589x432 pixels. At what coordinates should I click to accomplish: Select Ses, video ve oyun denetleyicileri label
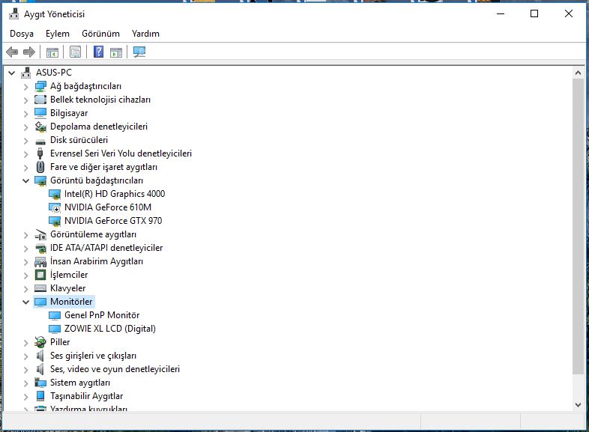coord(115,369)
